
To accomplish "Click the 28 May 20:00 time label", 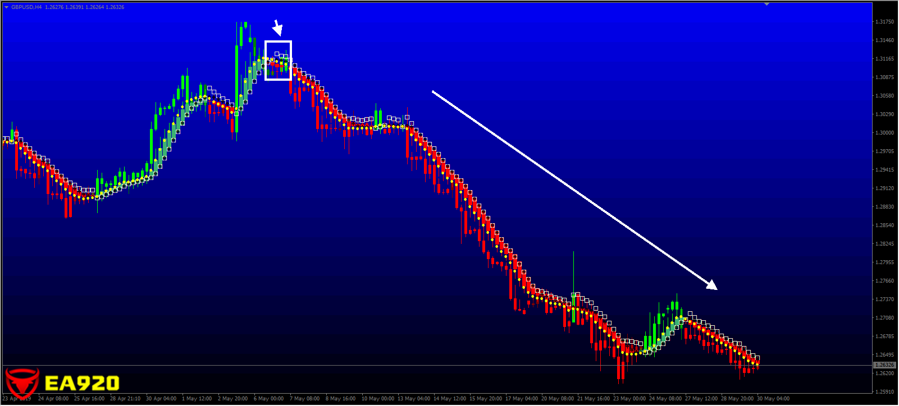I will coord(737,399).
